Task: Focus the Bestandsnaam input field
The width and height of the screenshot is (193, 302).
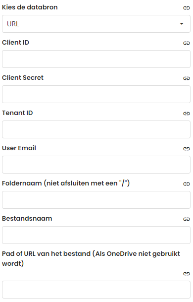Action: point(96,236)
